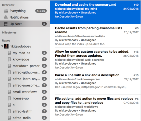The image size is (141, 121).
Task: Click the nikitavoloboev avatar thumbnail
Action: pos(6,46)
